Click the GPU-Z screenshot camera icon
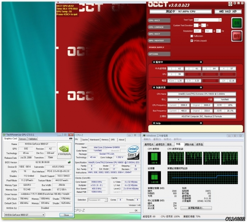 click(x=71, y=139)
